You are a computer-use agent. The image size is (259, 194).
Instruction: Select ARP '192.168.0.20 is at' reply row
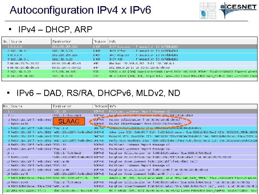[129, 68]
